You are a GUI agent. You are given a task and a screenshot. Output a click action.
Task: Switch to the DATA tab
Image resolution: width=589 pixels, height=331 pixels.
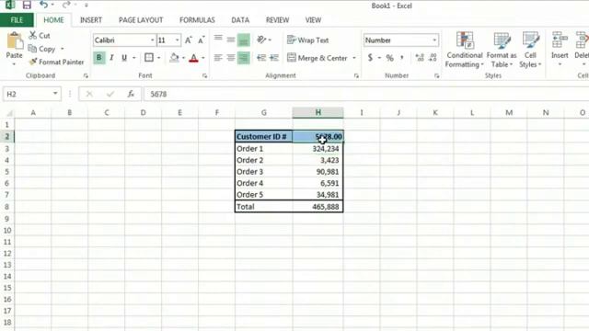pyautogui.click(x=240, y=20)
